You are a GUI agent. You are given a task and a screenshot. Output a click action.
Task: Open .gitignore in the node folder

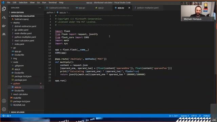pyautogui.click(x=19, y=65)
